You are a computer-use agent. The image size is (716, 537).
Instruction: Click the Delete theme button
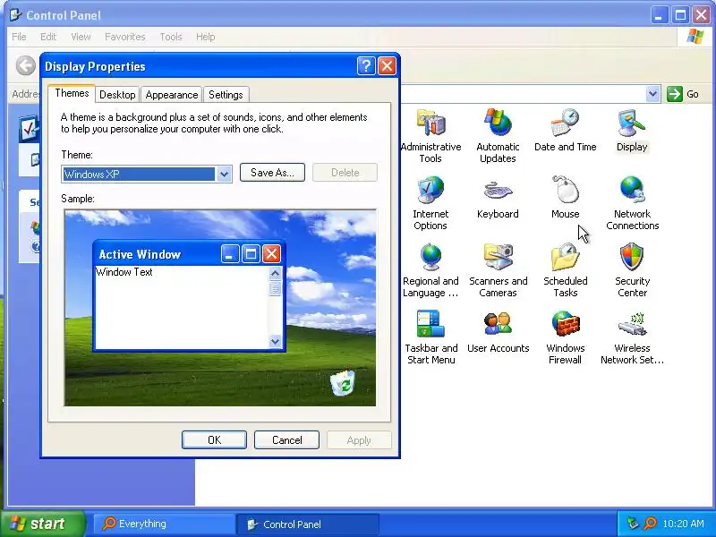(345, 173)
